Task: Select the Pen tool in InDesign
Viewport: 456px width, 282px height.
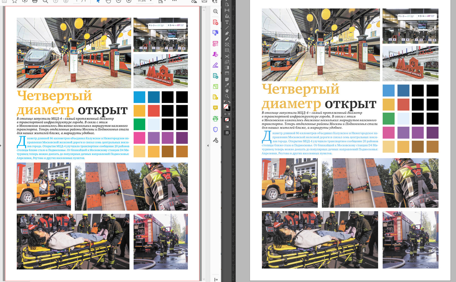Action: pos(227,33)
